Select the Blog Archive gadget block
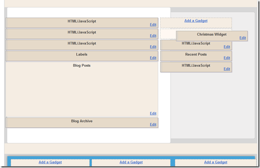 pyautogui.click(x=82, y=122)
